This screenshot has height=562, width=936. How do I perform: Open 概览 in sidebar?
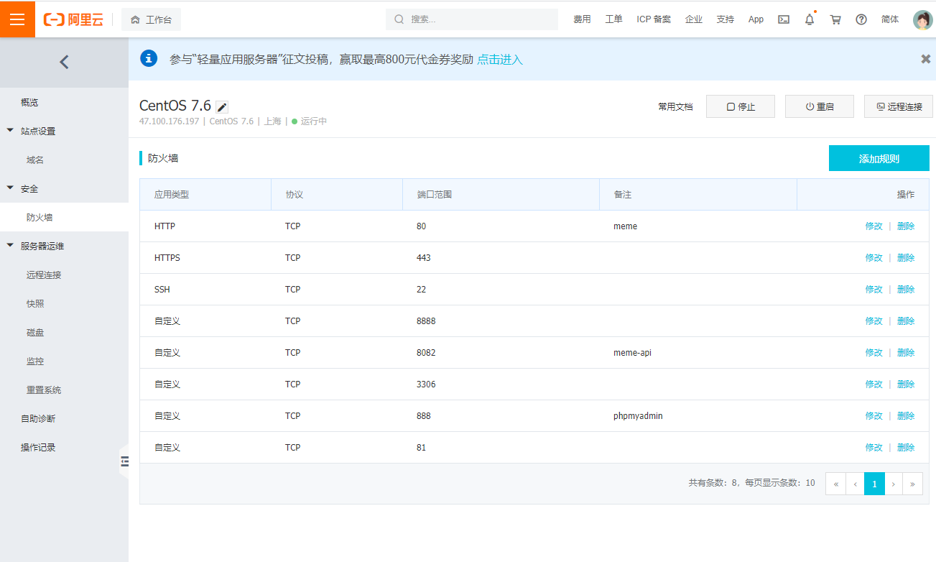[x=29, y=103]
